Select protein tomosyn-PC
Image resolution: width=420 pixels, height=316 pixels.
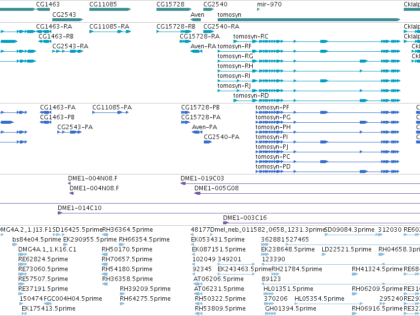[x=327, y=162]
